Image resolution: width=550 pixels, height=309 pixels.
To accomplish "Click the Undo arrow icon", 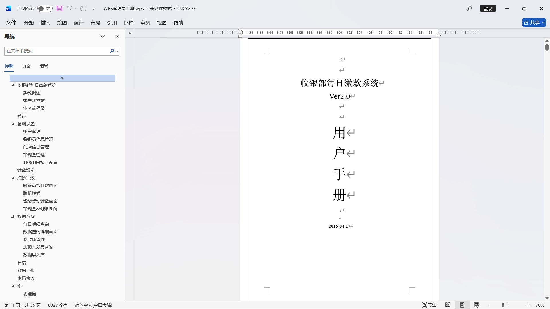I will pyautogui.click(x=69, y=9).
